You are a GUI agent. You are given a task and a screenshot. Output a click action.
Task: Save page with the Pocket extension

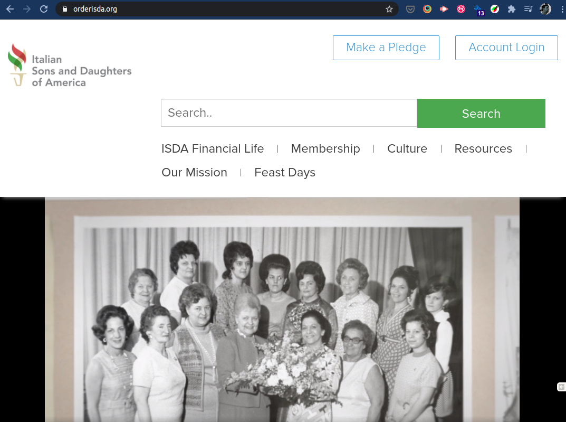(410, 9)
